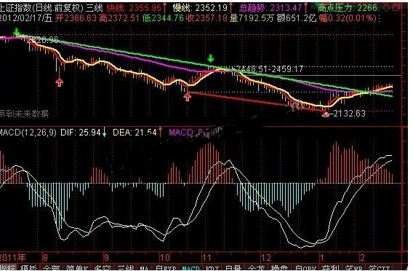
Task: Click the low price 低2344.76
Action: (x=163, y=18)
